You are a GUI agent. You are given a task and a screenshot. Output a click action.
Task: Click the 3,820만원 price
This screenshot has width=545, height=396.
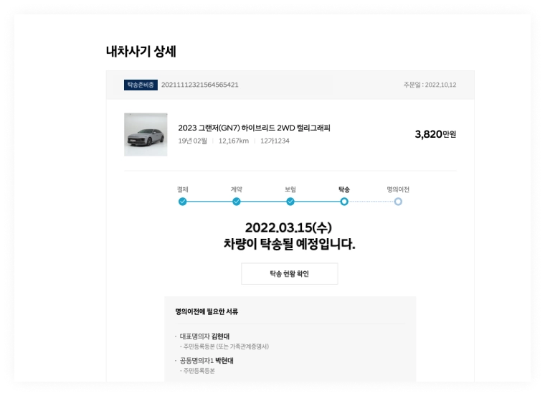coord(435,134)
